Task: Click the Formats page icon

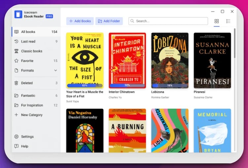Action: pos(16,70)
